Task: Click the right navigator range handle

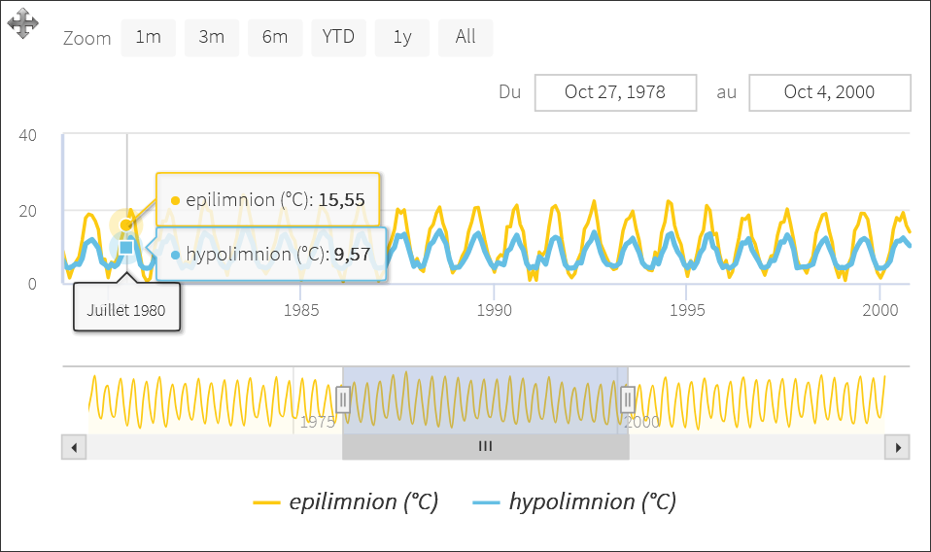Action: 628,399
